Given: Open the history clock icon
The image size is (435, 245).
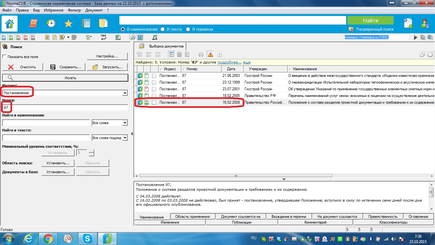Looking at the screenshot, I should [x=51, y=23].
